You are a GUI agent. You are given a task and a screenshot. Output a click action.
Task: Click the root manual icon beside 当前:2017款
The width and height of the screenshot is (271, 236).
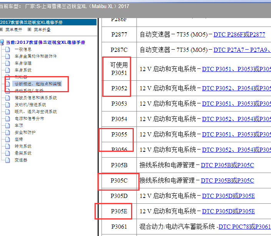point(2,42)
